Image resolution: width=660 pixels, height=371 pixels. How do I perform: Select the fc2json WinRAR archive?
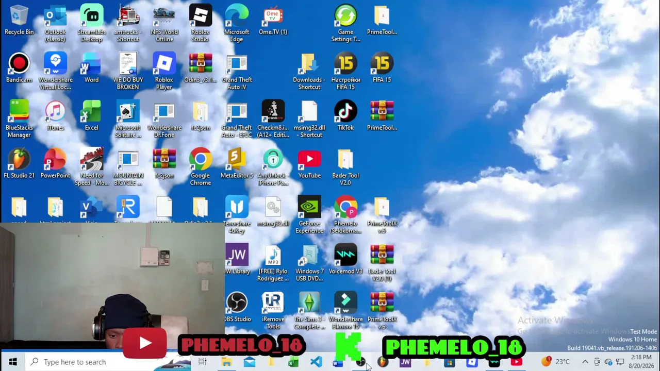(164, 164)
